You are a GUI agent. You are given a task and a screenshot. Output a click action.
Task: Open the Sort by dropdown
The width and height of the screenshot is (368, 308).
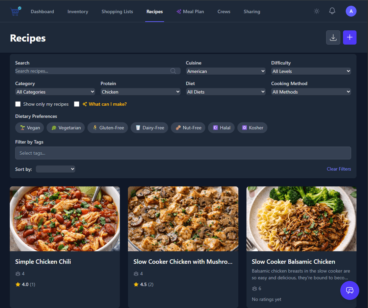point(55,169)
